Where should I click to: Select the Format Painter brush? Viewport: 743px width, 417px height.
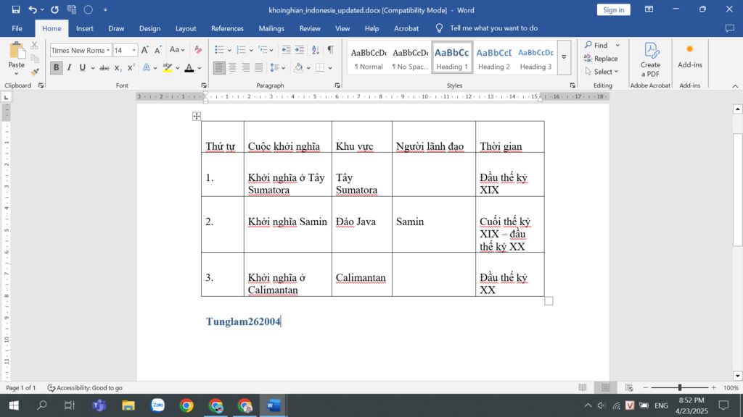pyautogui.click(x=35, y=72)
